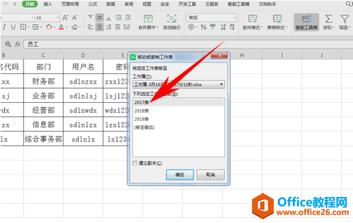Select column H header
The height and width of the screenshot is (223, 353).
click(242, 55)
